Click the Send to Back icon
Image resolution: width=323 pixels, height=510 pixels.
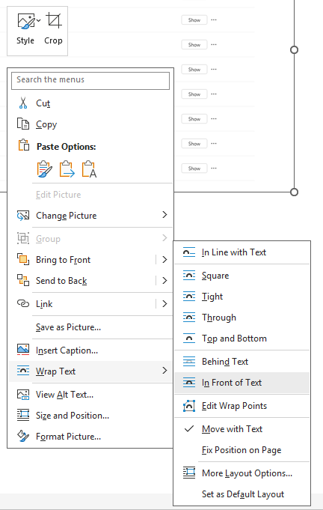[x=23, y=280]
